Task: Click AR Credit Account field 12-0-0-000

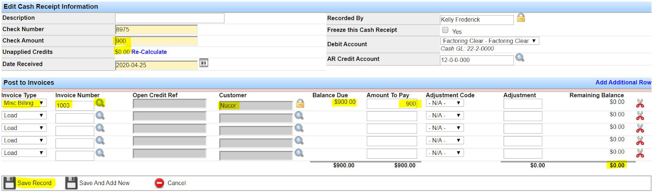Action: (x=477, y=60)
